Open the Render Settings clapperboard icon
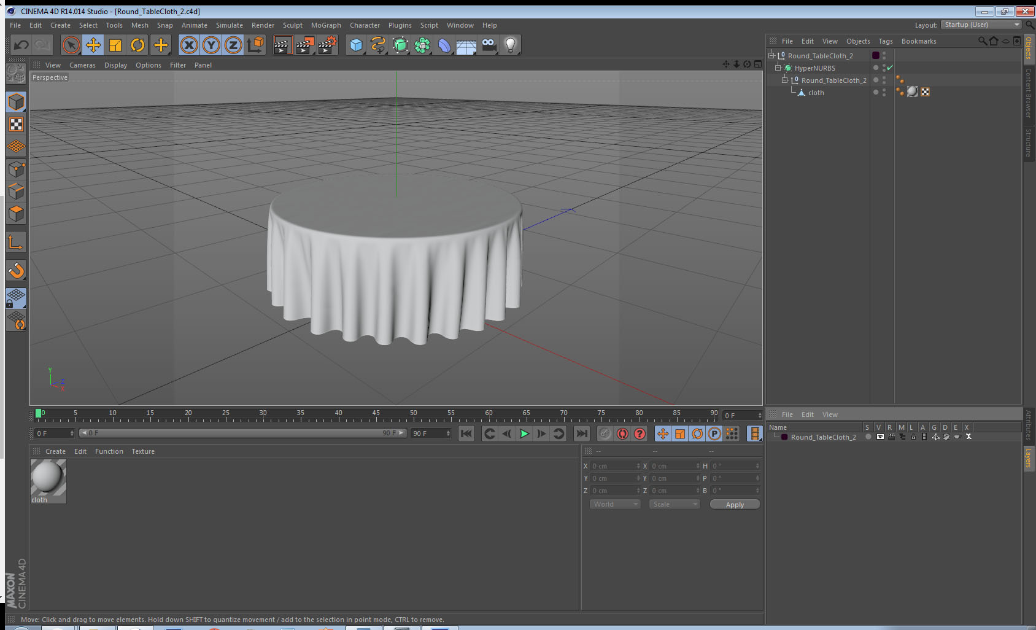 [328, 45]
